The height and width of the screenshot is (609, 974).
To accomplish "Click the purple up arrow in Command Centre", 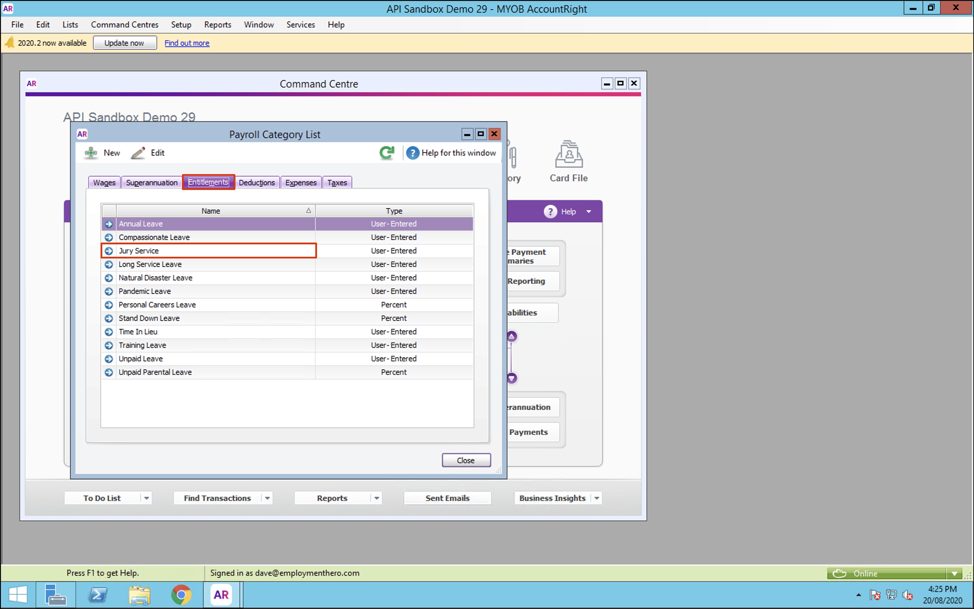I will 512,336.
